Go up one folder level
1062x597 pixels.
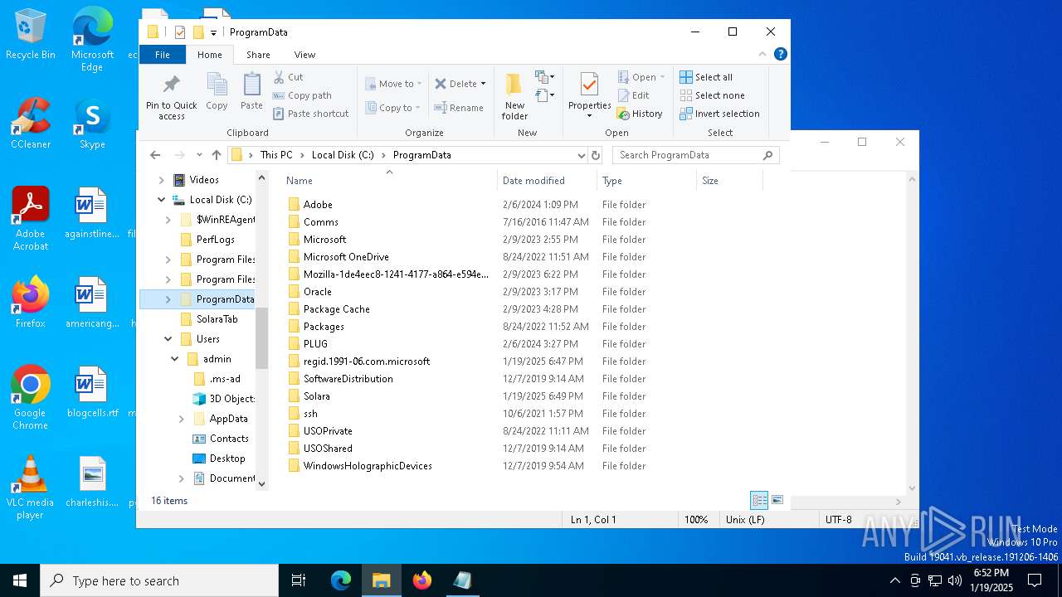217,155
